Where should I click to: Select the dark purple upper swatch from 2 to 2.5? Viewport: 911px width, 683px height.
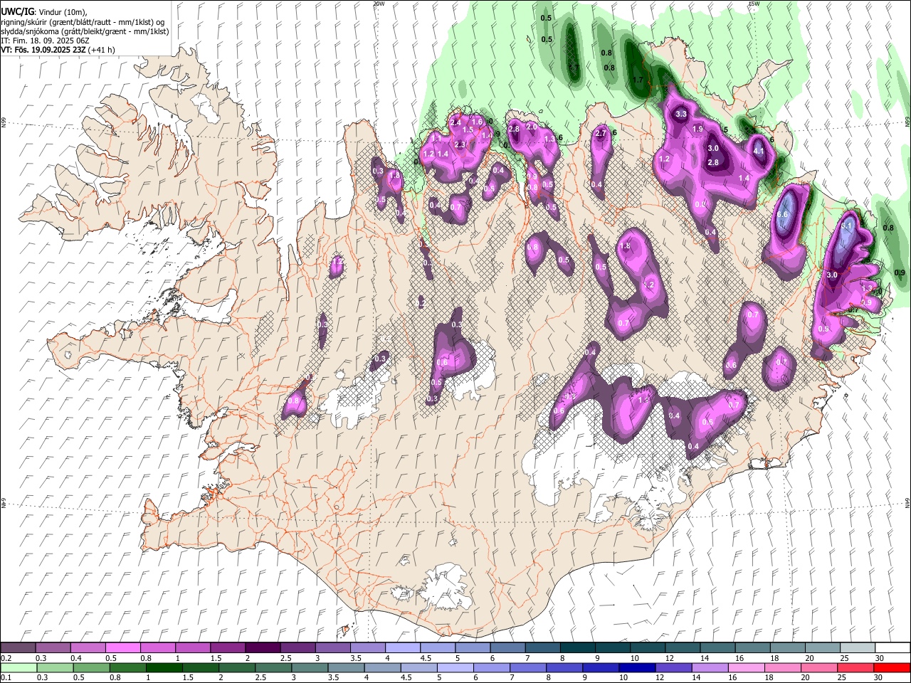pyautogui.click(x=263, y=647)
